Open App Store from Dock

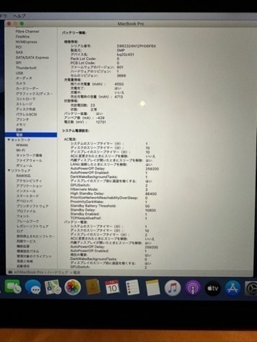233,289
